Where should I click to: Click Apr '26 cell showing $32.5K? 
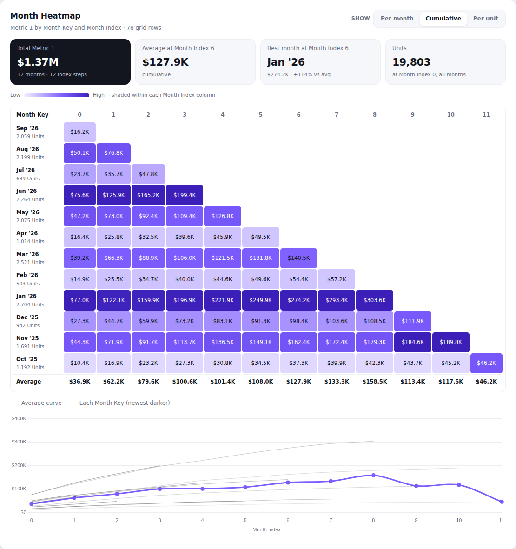(148, 237)
